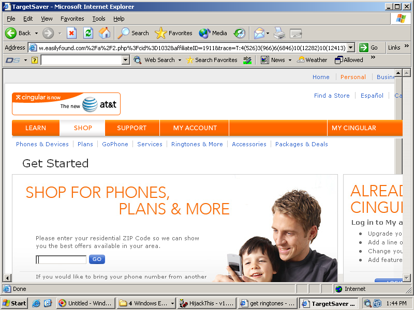The height and width of the screenshot is (310, 414).
Task: Focus the ZIP Code input field
Action: (61, 260)
